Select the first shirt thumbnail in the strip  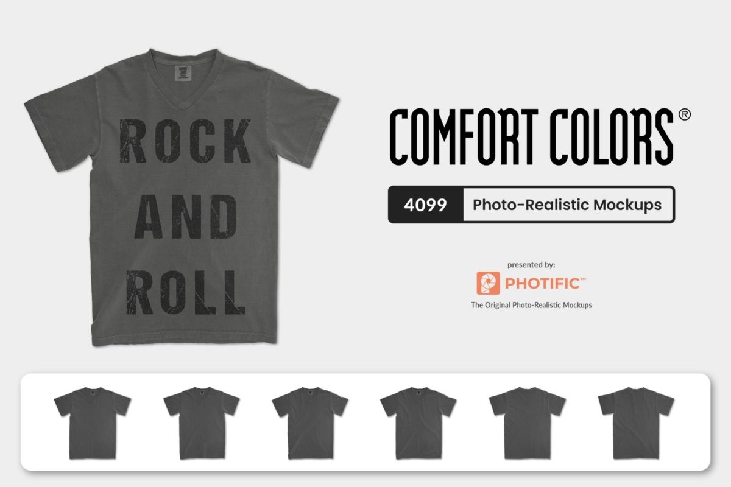pyautogui.click(x=92, y=423)
